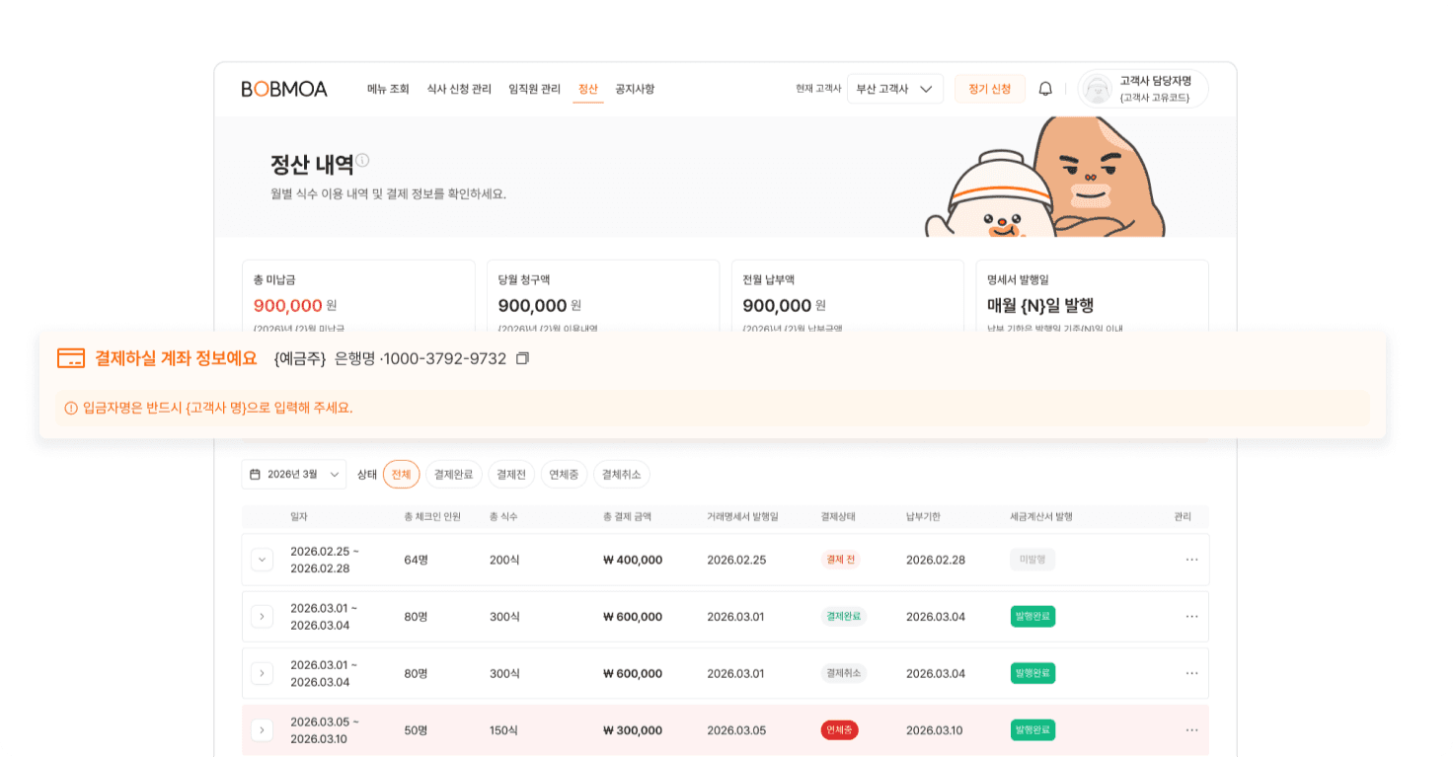Open more options for 결제취소 row
Viewport: 1453px width, 758px height.
[x=1191, y=673]
